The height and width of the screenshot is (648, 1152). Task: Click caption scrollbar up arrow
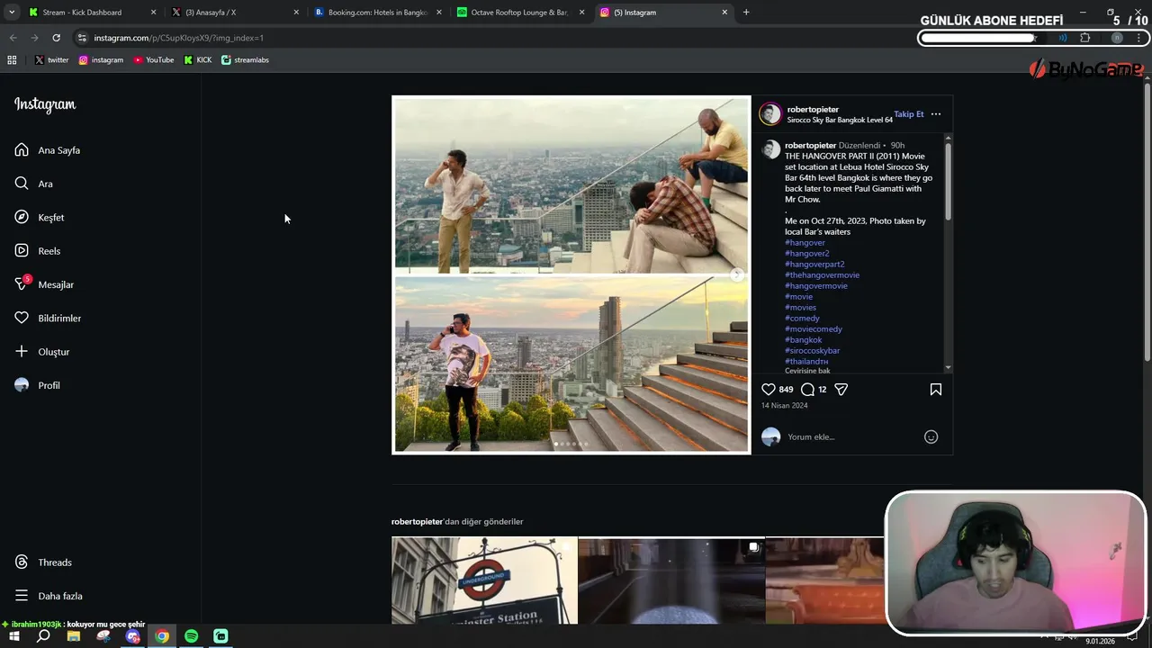click(x=948, y=138)
